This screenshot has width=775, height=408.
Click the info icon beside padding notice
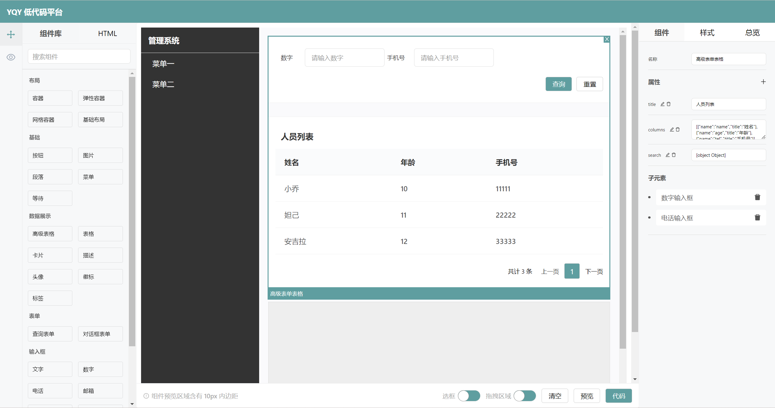[146, 396]
